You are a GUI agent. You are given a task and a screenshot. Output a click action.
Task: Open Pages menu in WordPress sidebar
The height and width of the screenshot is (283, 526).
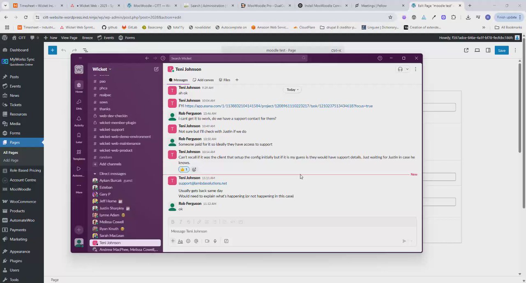(x=22, y=142)
